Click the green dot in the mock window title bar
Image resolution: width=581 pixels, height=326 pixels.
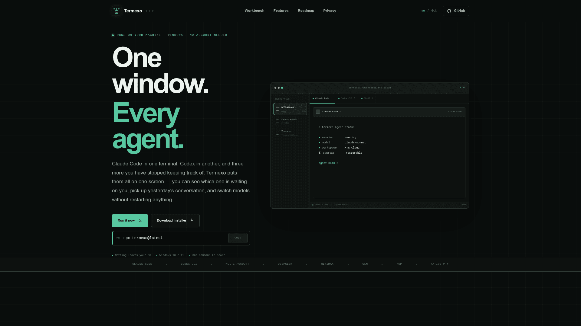click(x=282, y=88)
